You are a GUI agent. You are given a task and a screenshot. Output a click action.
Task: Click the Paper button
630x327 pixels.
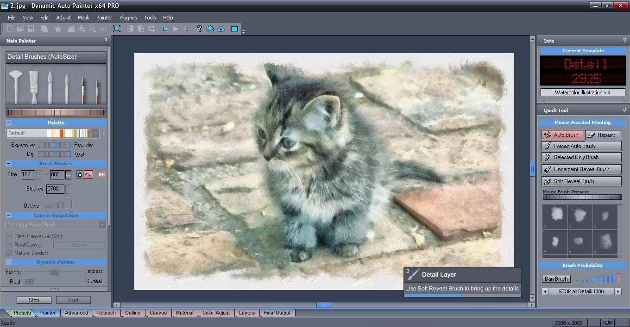click(x=79, y=245)
